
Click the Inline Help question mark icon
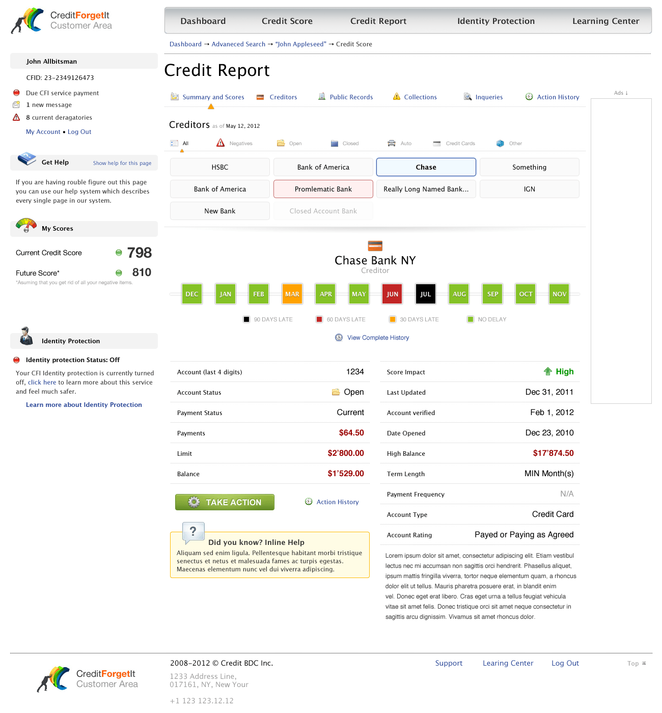click(193, 532)
